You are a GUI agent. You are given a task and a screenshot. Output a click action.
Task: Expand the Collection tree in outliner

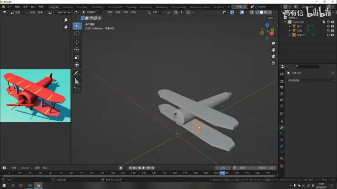(285, 22)
